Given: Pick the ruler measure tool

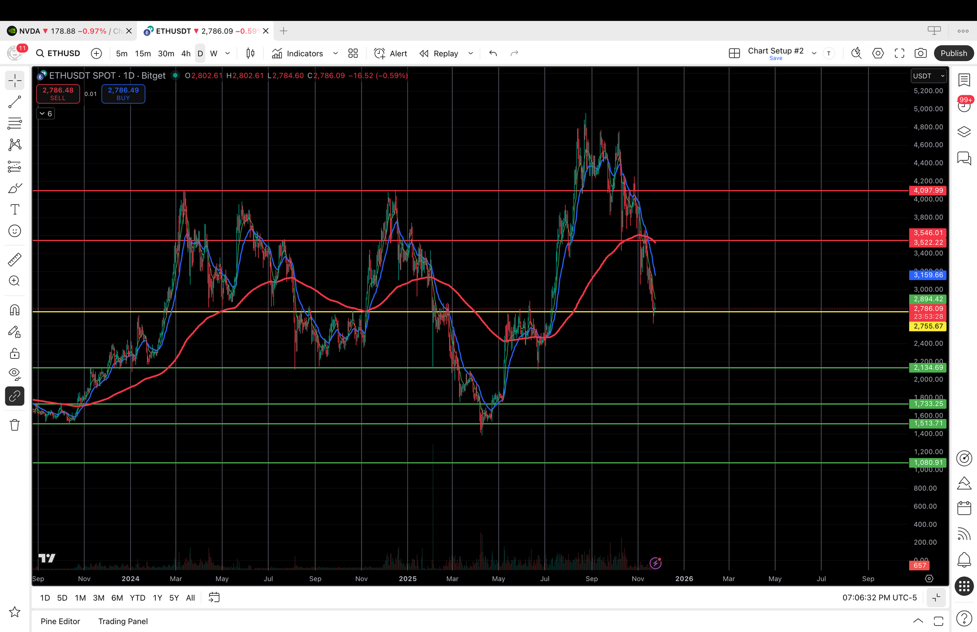Looking at the screenshot, I should [x=15, y=260].
